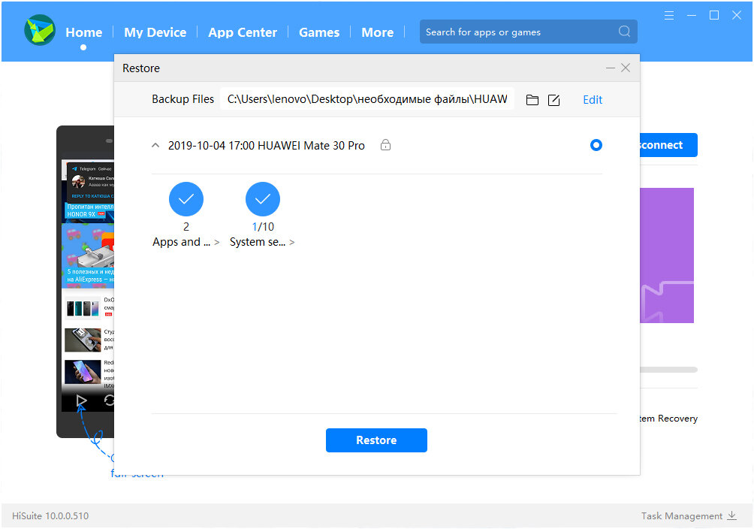Open System Recovery in main window
This screenshot has height=529, width=754.
(x=668, y=419)
